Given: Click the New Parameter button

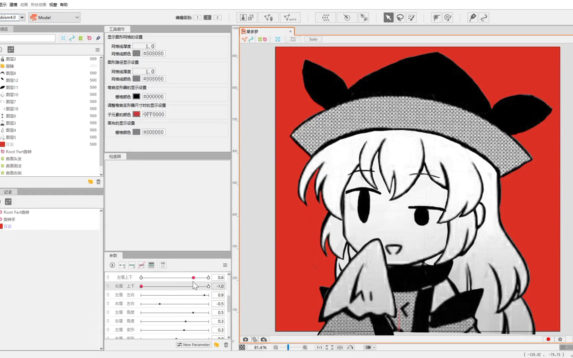Looking at the screenshot, I should coord(194,345).
